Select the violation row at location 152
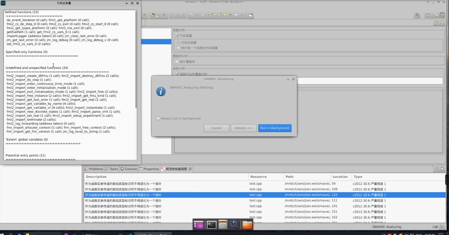 [x=265, y=217]
